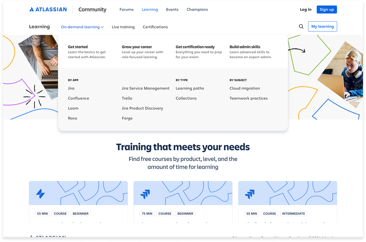Click COURSE tag on the 75 MIN card
Image resolution: width=366 pixels, height=242 pixels.
point(165,213)
